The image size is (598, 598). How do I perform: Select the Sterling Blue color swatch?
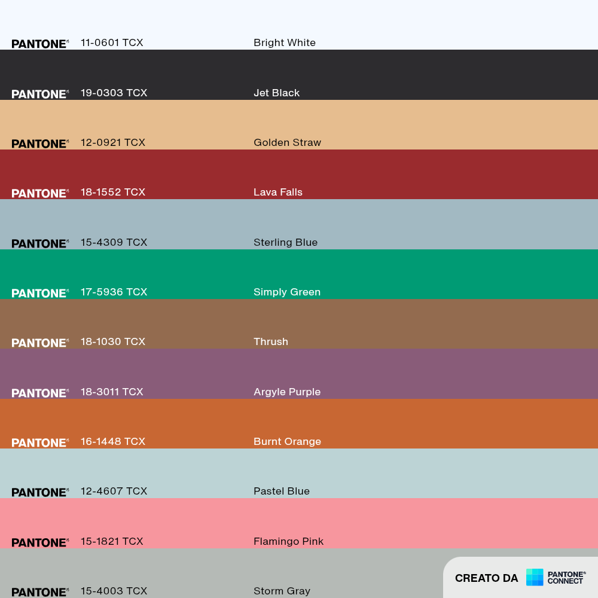299,224
